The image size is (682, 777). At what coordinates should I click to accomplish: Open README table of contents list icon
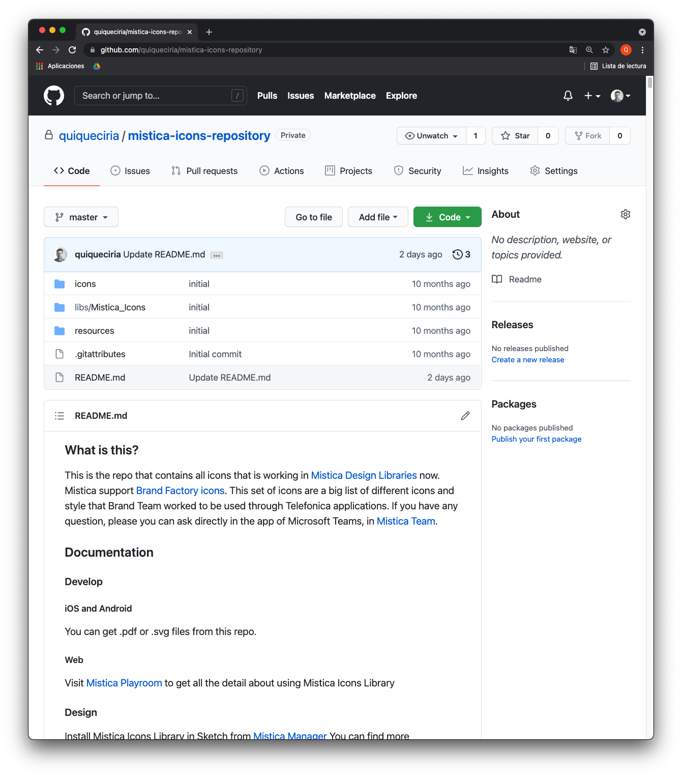tap(60, 416)
